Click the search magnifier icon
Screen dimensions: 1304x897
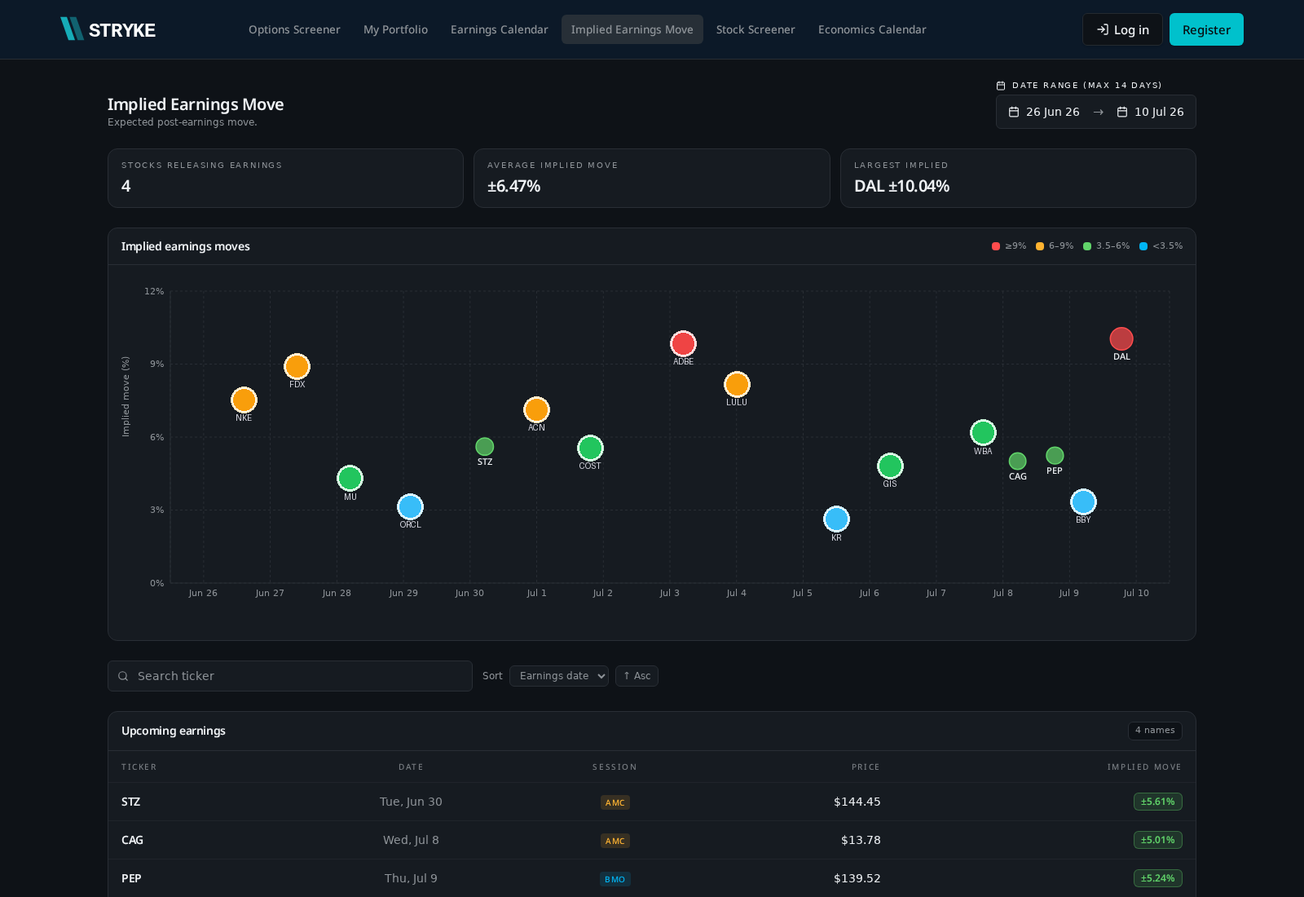[123, 676]
